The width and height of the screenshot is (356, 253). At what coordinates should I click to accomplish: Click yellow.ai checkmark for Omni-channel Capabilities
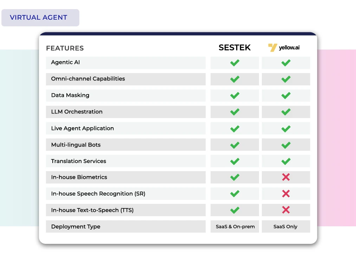click(x=286, y=79)
